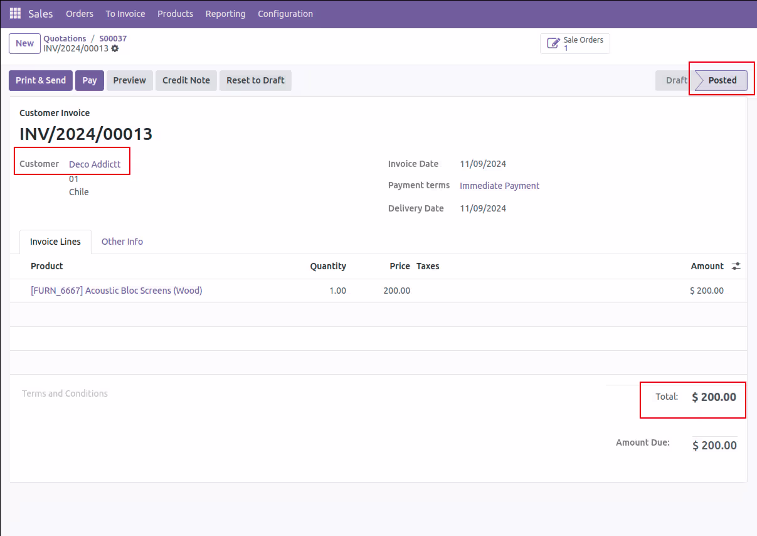Click Print & Send

41,80
